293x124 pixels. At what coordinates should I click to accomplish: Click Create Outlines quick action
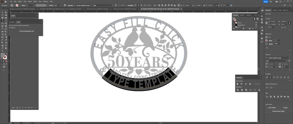click(272, 108)
